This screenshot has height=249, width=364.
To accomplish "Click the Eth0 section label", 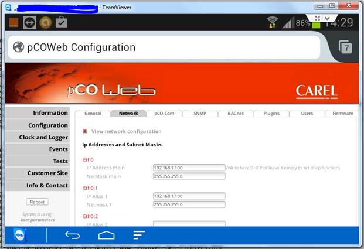I will coord(88,160).
